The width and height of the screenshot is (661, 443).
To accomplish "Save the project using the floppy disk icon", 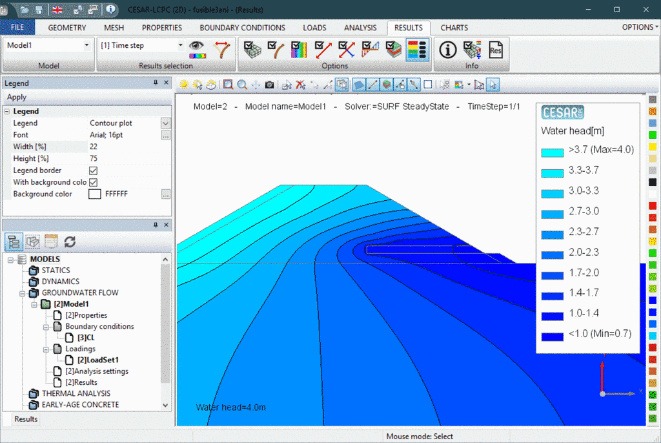I will pyautogui.click(x=39, y=9).
